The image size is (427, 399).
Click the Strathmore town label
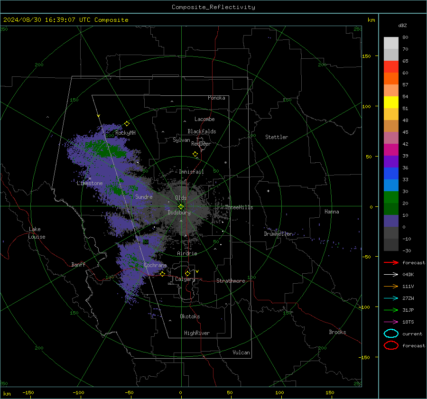coord(231,281)
